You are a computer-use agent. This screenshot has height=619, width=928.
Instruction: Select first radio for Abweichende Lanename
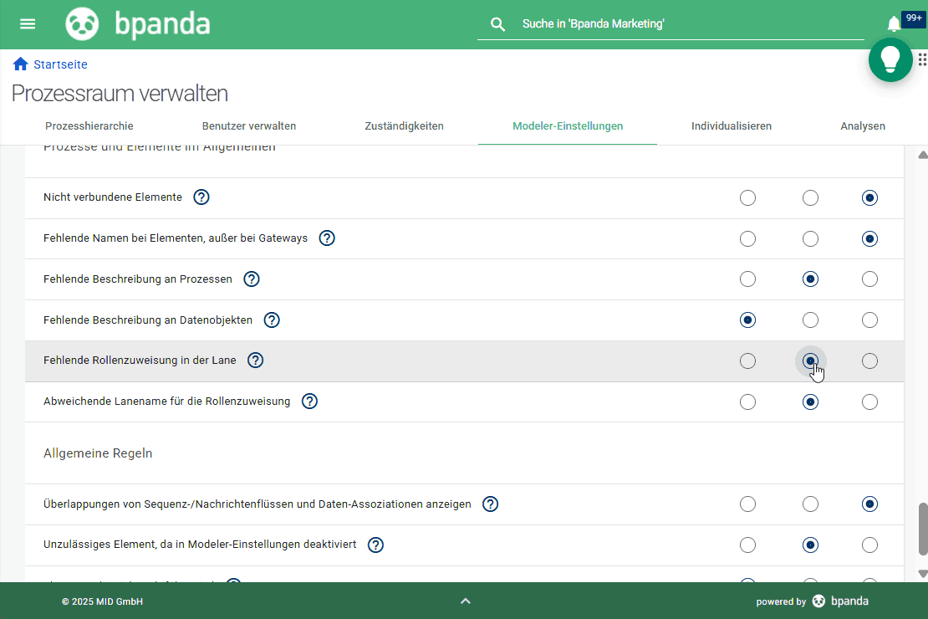747,402
